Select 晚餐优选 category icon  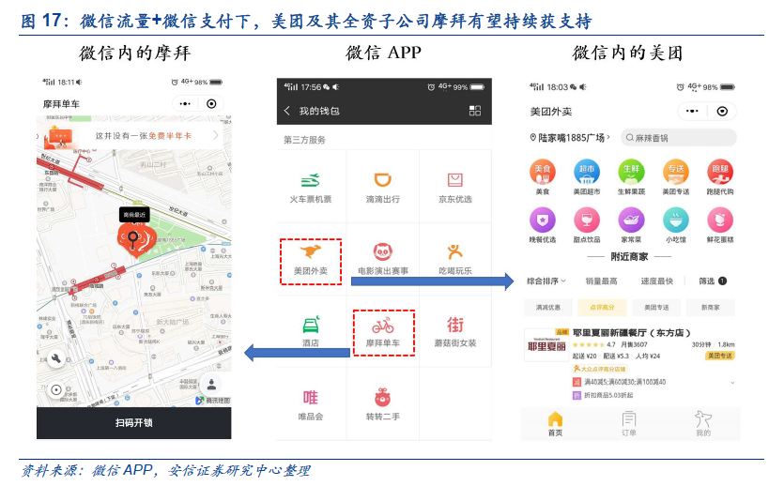543,225
